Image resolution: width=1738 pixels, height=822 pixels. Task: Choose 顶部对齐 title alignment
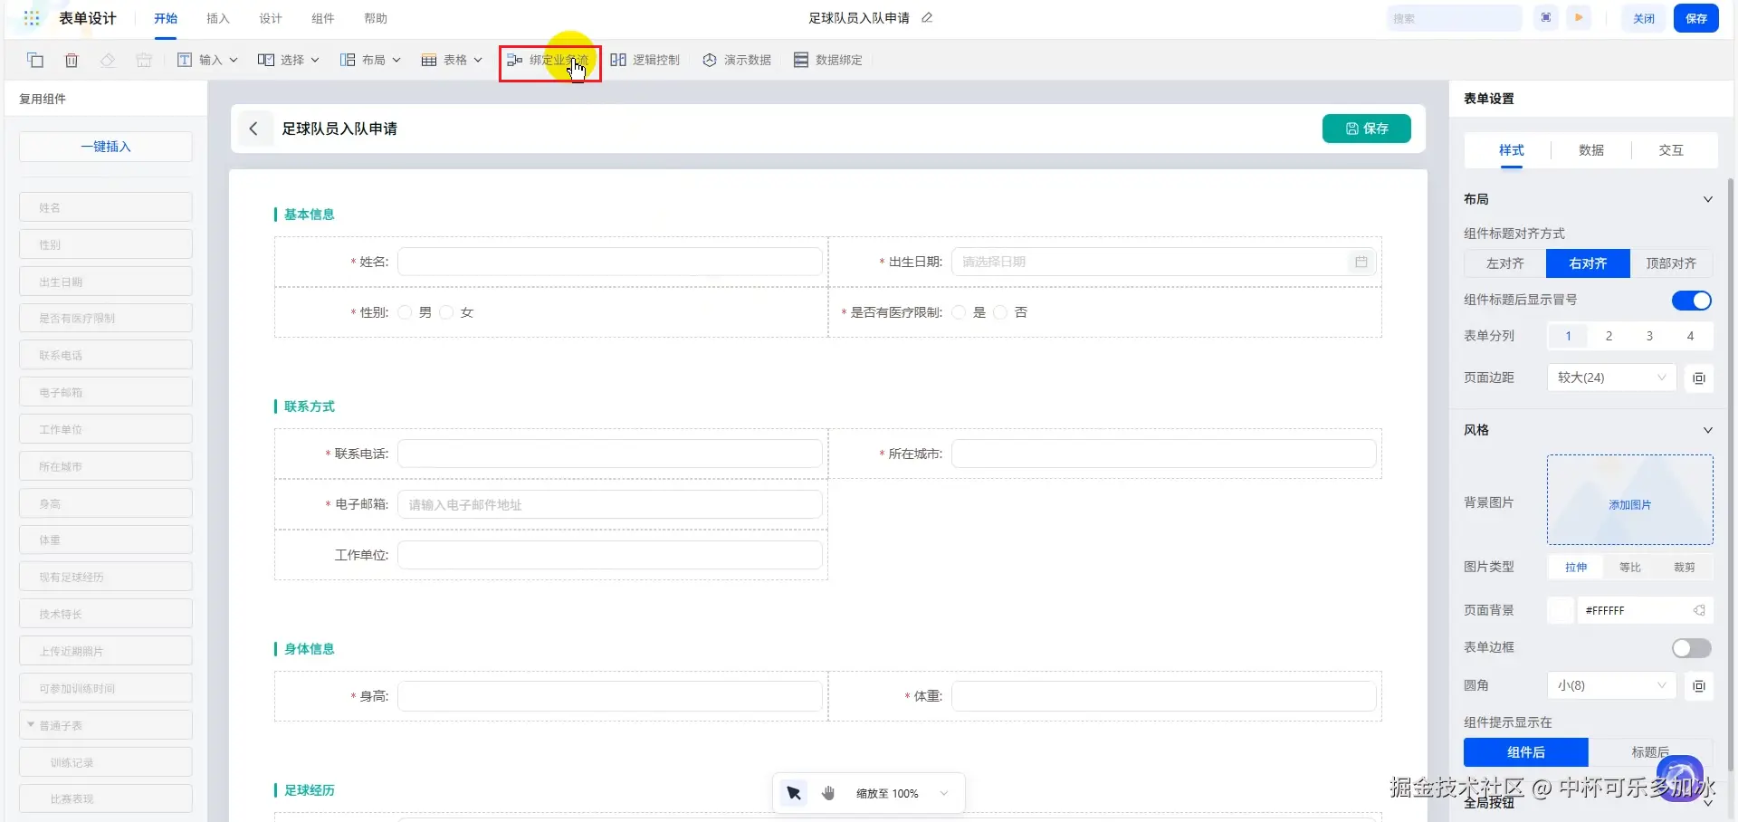click(x=1671, y=263)
